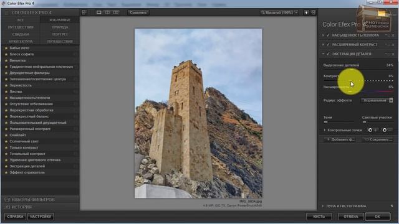Hide the right adjustments panel icon
This screenshot has width=399, height=224.
(x=313, y=12)
